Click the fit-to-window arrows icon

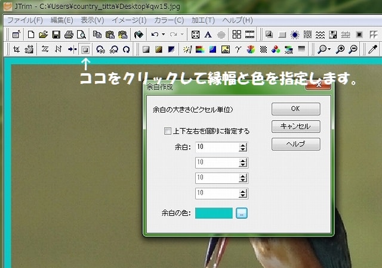(195, 35)
